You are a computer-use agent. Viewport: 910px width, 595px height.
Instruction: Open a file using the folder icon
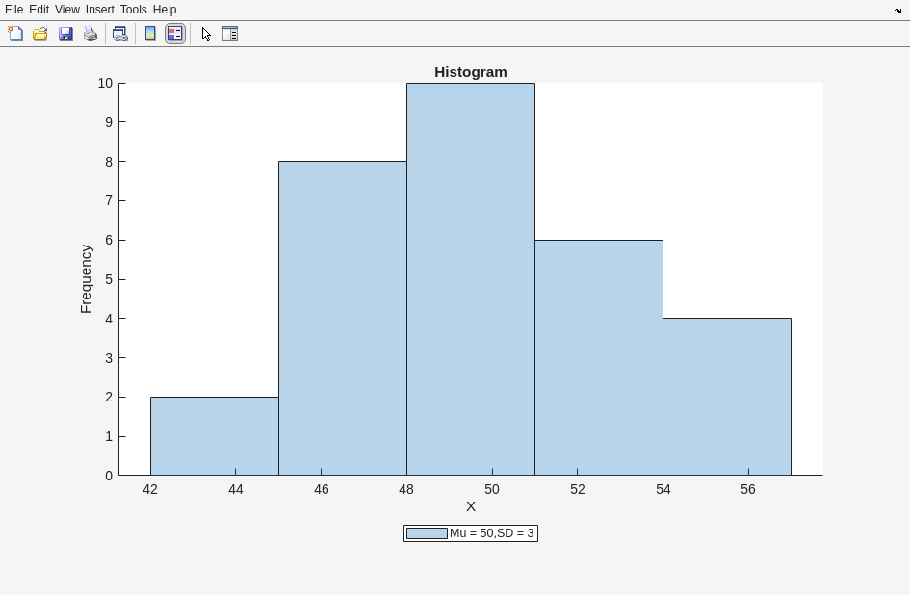tap(40, 34)
